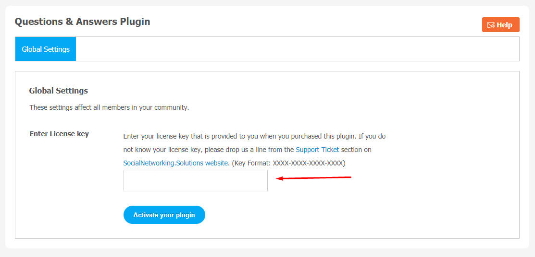535x257 pixels.
Task: Click the Questions & Answers Plugin heading
Action: pyautogui.click(x=83, y=22)
